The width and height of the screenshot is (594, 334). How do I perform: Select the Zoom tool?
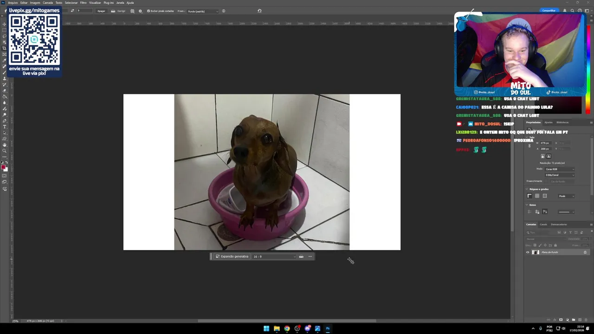click(5, 151)
